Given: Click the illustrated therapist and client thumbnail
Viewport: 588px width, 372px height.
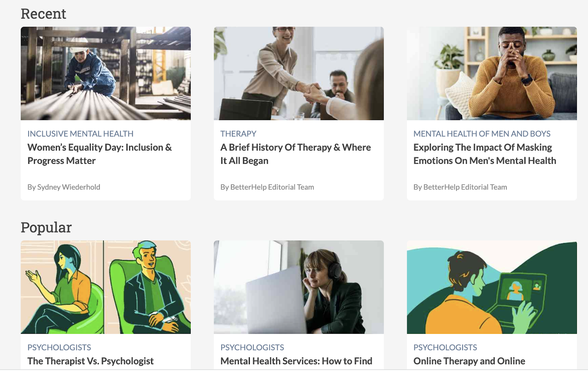Looking at the screenshot, I should (106, 287).
